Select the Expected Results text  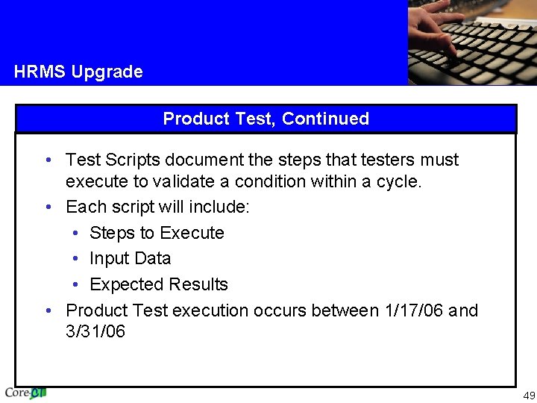(x=158, y=284)
